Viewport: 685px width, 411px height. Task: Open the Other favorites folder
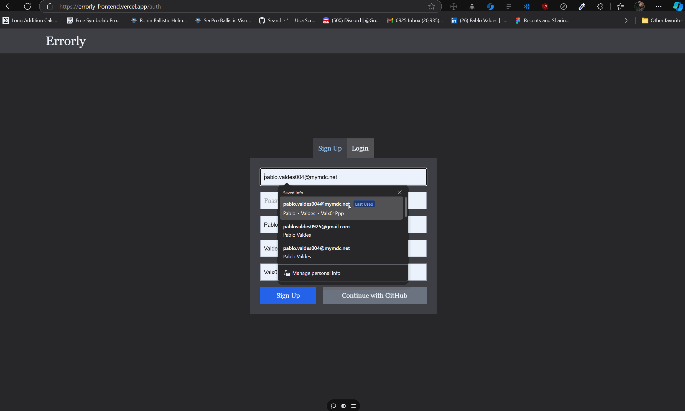(x=662, y=20)
